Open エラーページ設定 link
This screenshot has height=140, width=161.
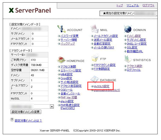pos(71,71)
